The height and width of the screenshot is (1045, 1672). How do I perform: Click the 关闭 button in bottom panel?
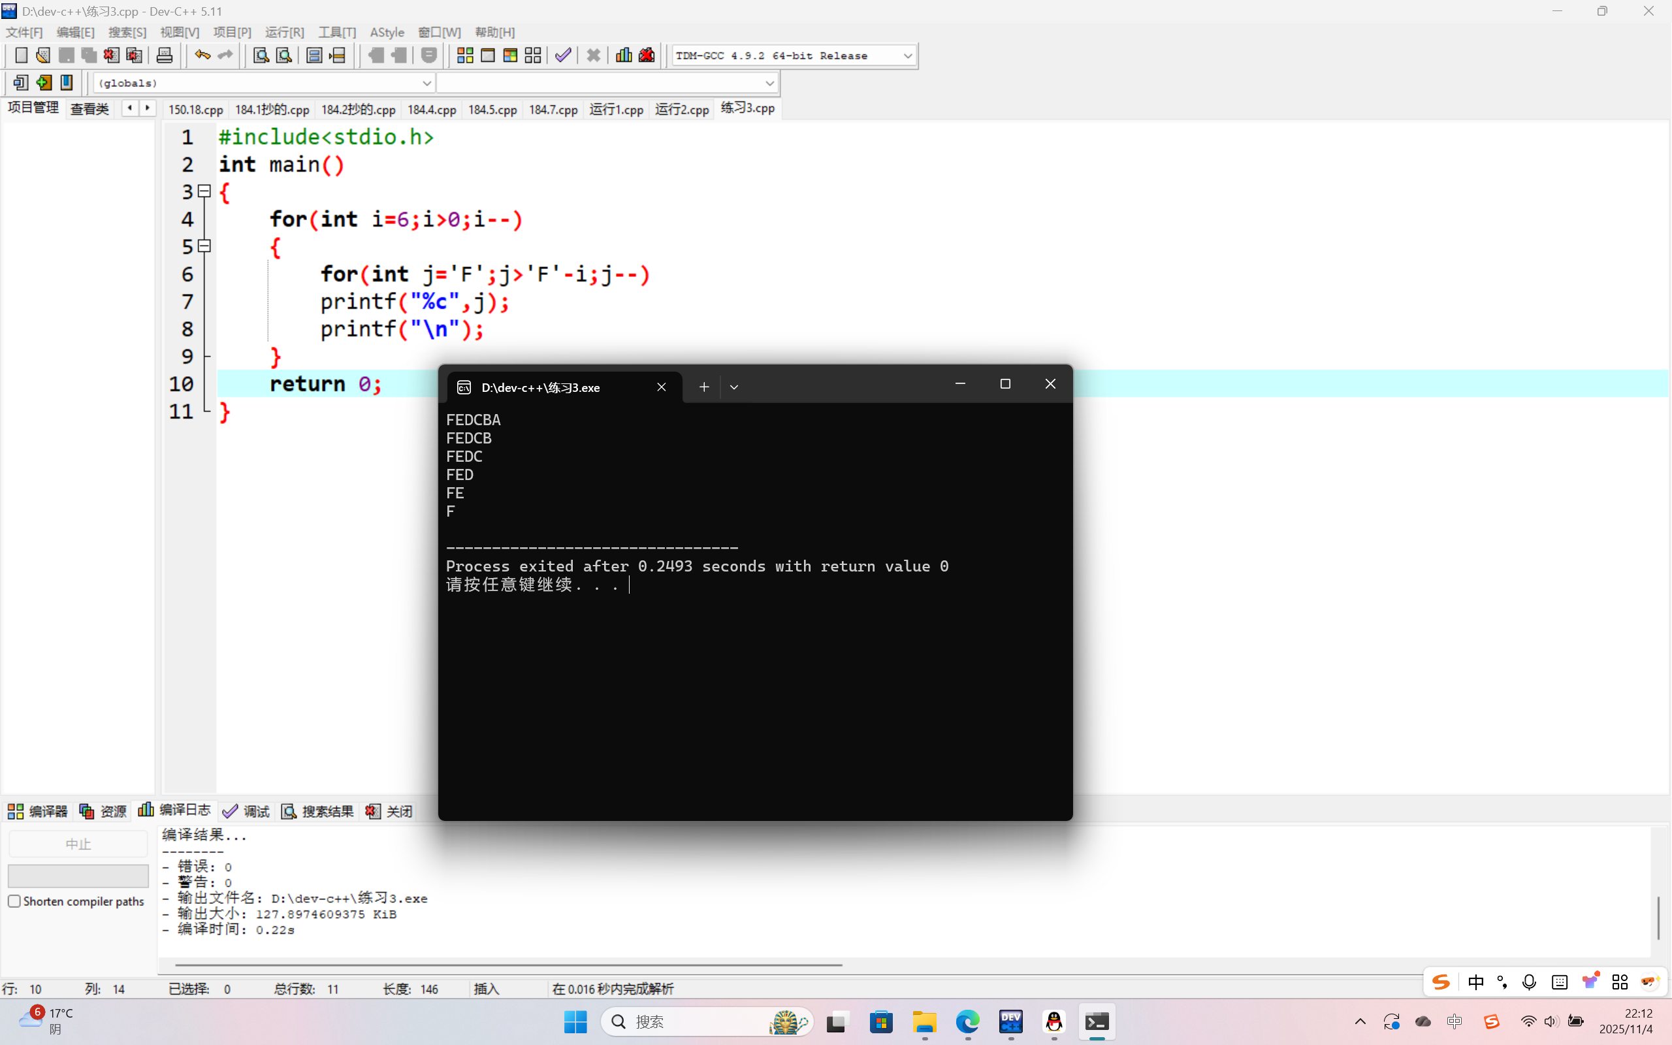click(390, 811)
